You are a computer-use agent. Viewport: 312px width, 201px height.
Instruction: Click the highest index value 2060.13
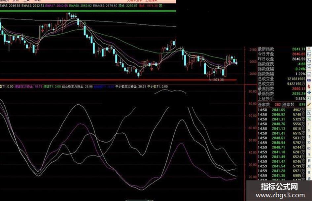(x=299, y=89)
